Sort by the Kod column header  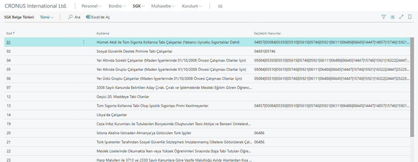point(11,33)
